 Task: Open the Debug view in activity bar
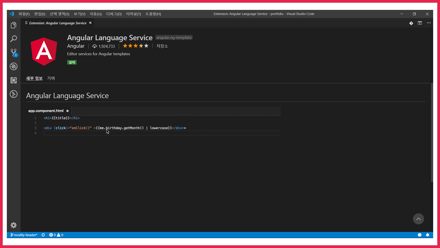[x=13, y=66]
